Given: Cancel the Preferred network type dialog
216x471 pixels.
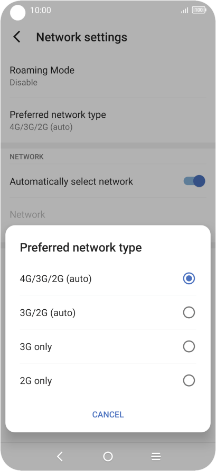Looking at the screenshot, I should (x=108, y=415).
